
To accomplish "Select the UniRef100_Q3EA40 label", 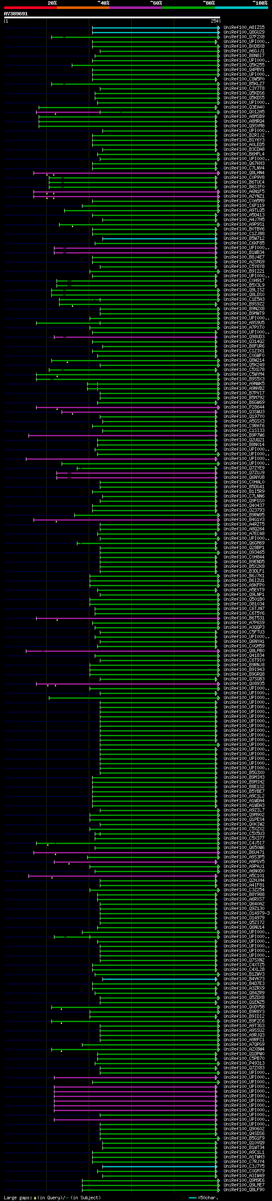I will 244,107.
